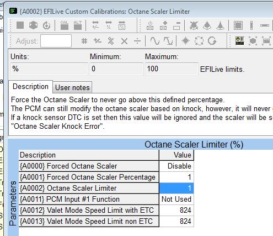Click the dashed circular arrows icon
This screenshot has height=236, width=273.
point(199,41)
